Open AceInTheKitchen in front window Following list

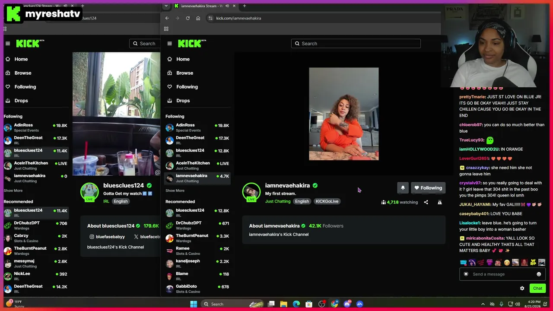point(197,165)
